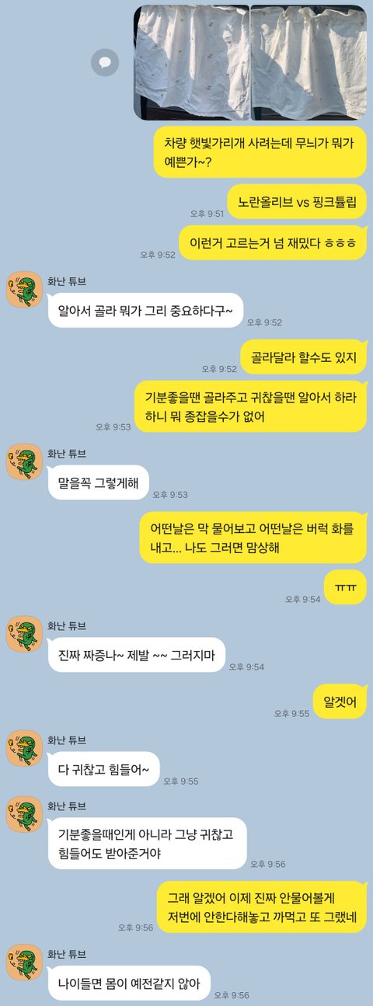Screen dimensions: 373x1006
Task: Tap the comment bubble icon beside the photos
Action: tap(105, 62)
